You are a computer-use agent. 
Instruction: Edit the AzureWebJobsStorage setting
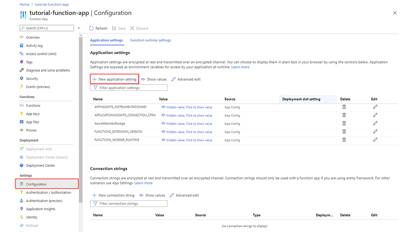(374, 123)
